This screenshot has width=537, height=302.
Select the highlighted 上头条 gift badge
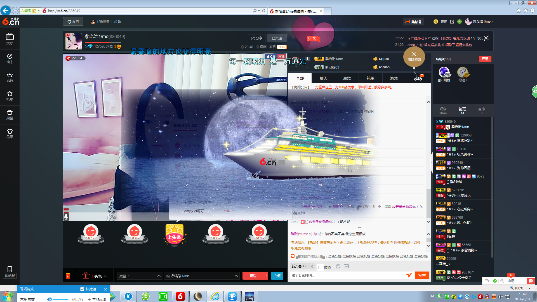tap(175, 235)
